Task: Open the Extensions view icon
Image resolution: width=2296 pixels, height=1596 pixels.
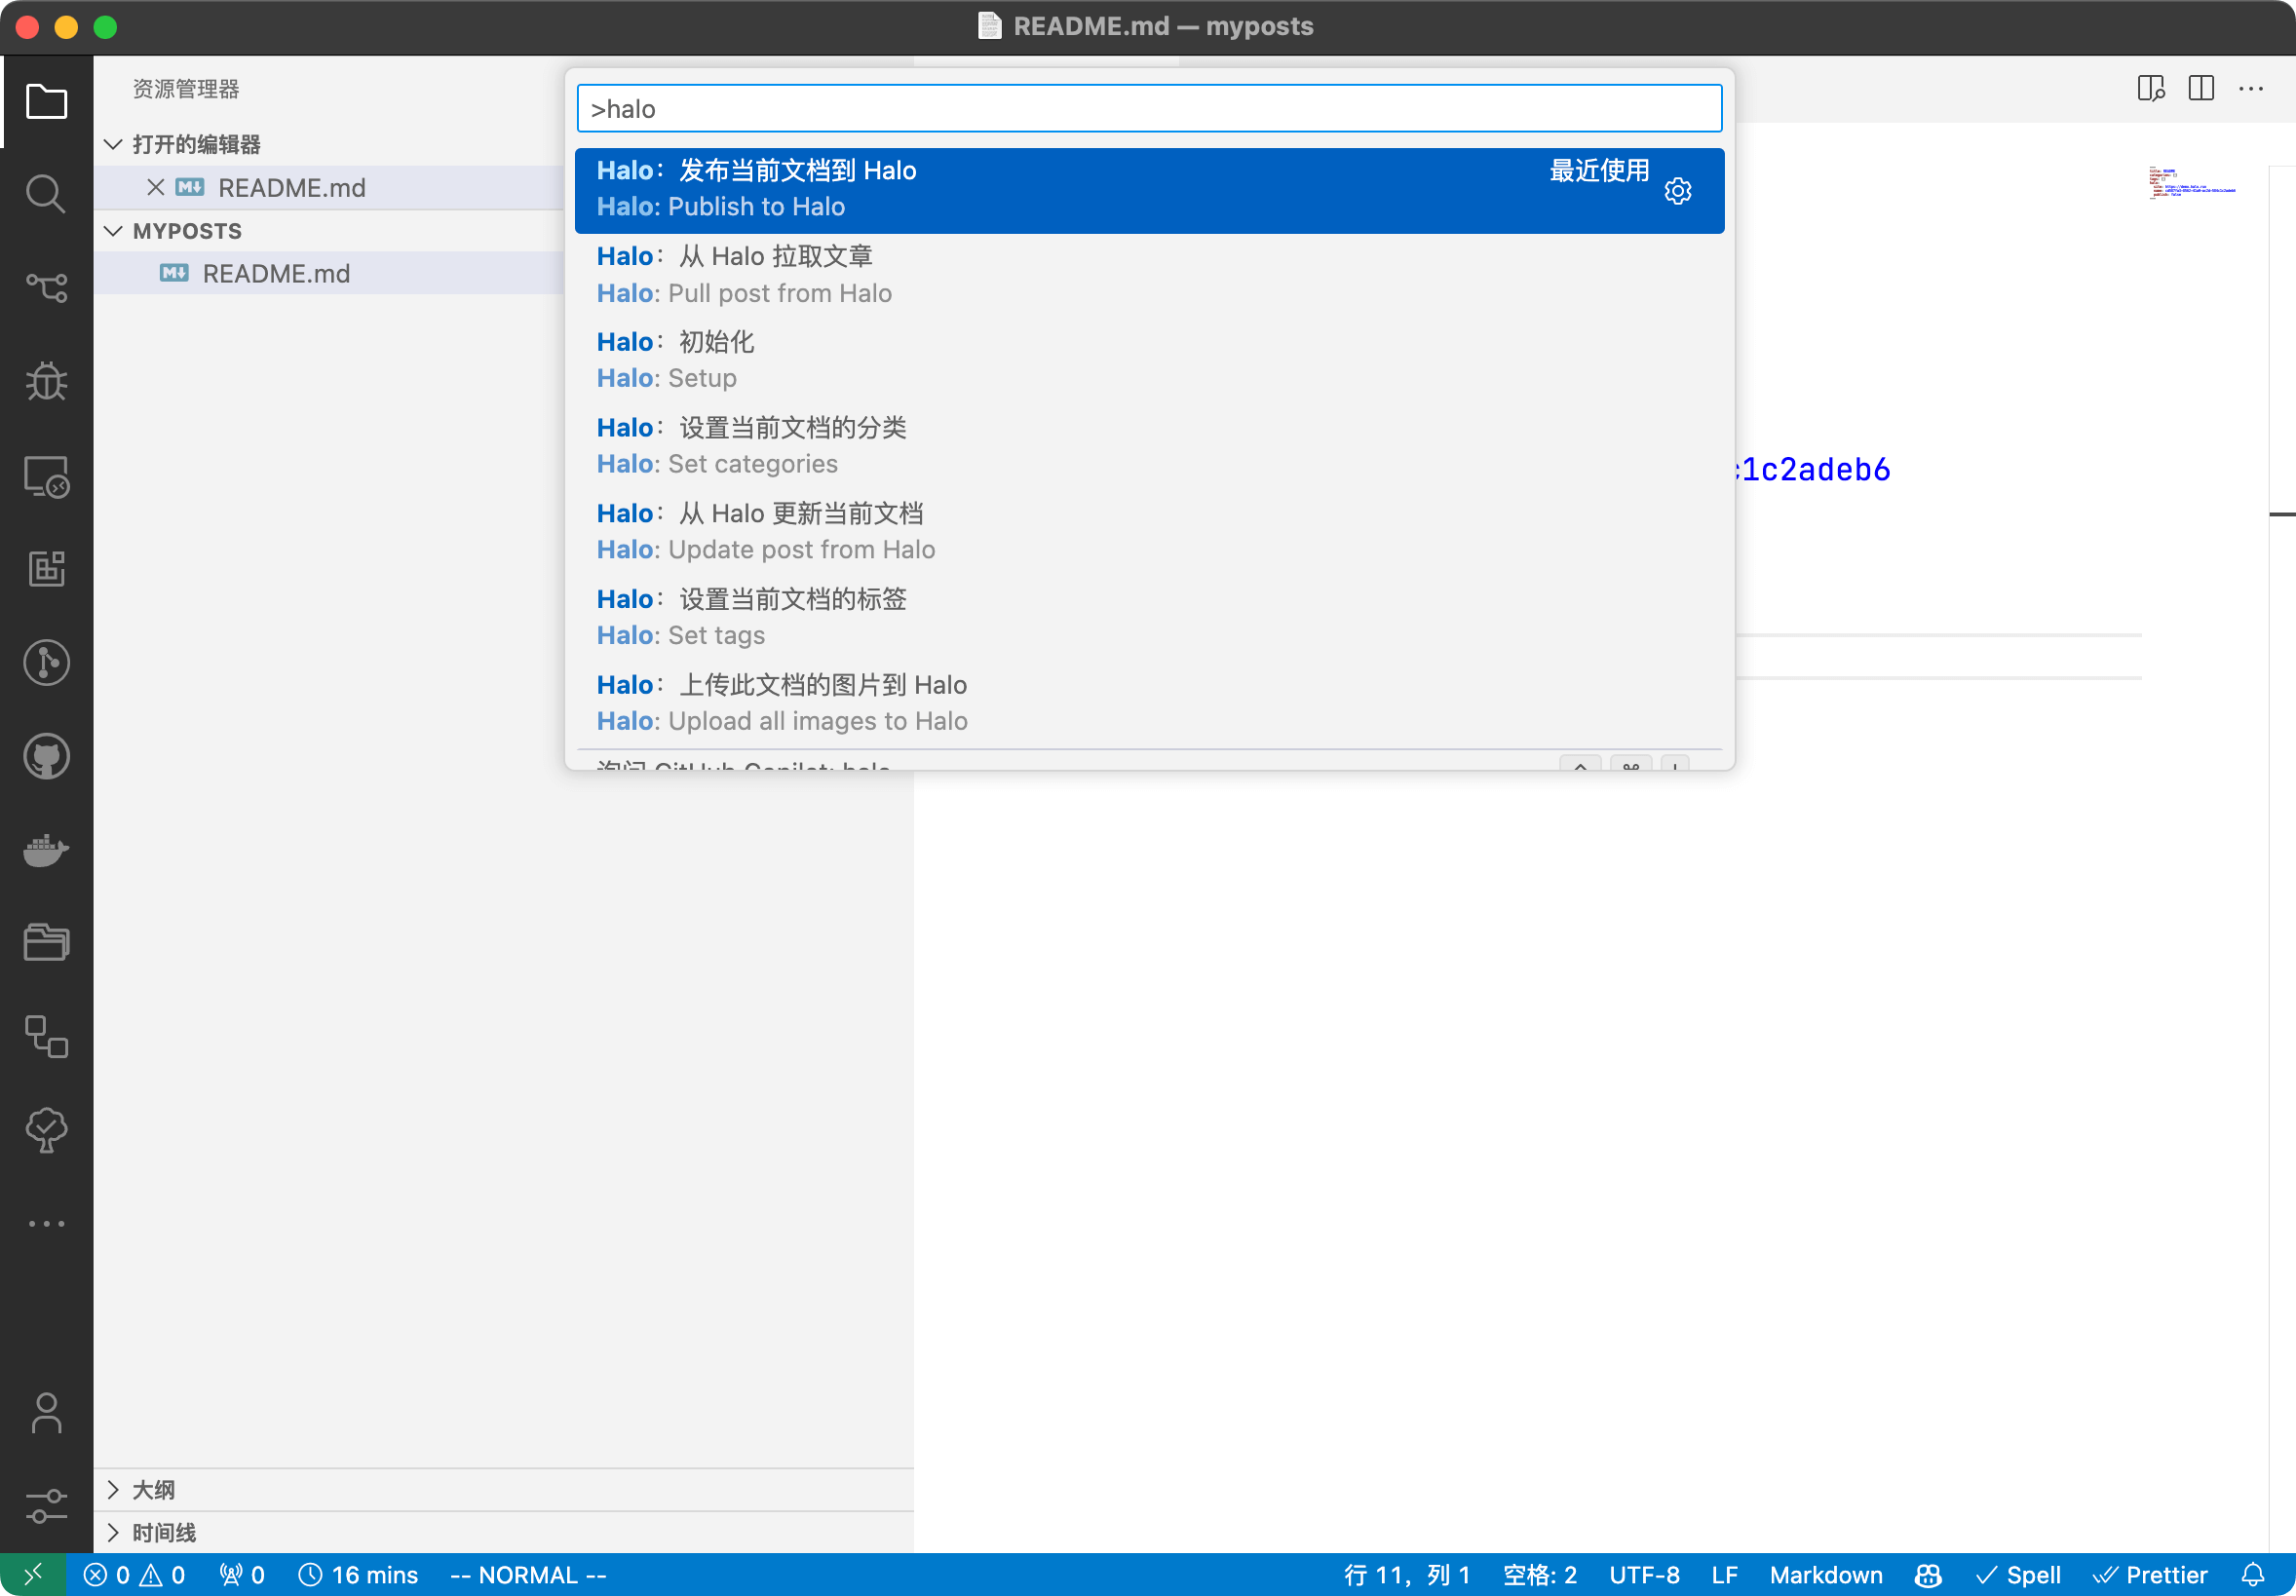Action: pos(46,569)
